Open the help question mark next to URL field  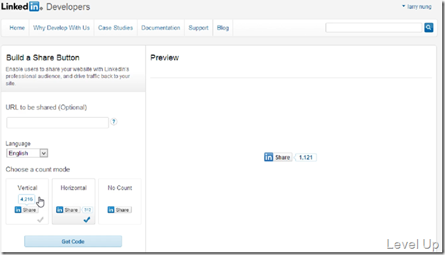113,122
